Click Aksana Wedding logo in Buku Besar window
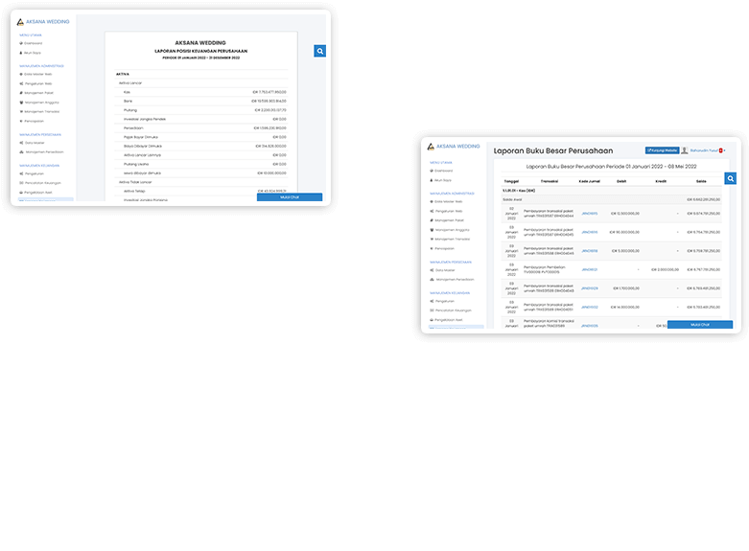The width and height of the screenshot is (749, 551). (x=455, y=147)
